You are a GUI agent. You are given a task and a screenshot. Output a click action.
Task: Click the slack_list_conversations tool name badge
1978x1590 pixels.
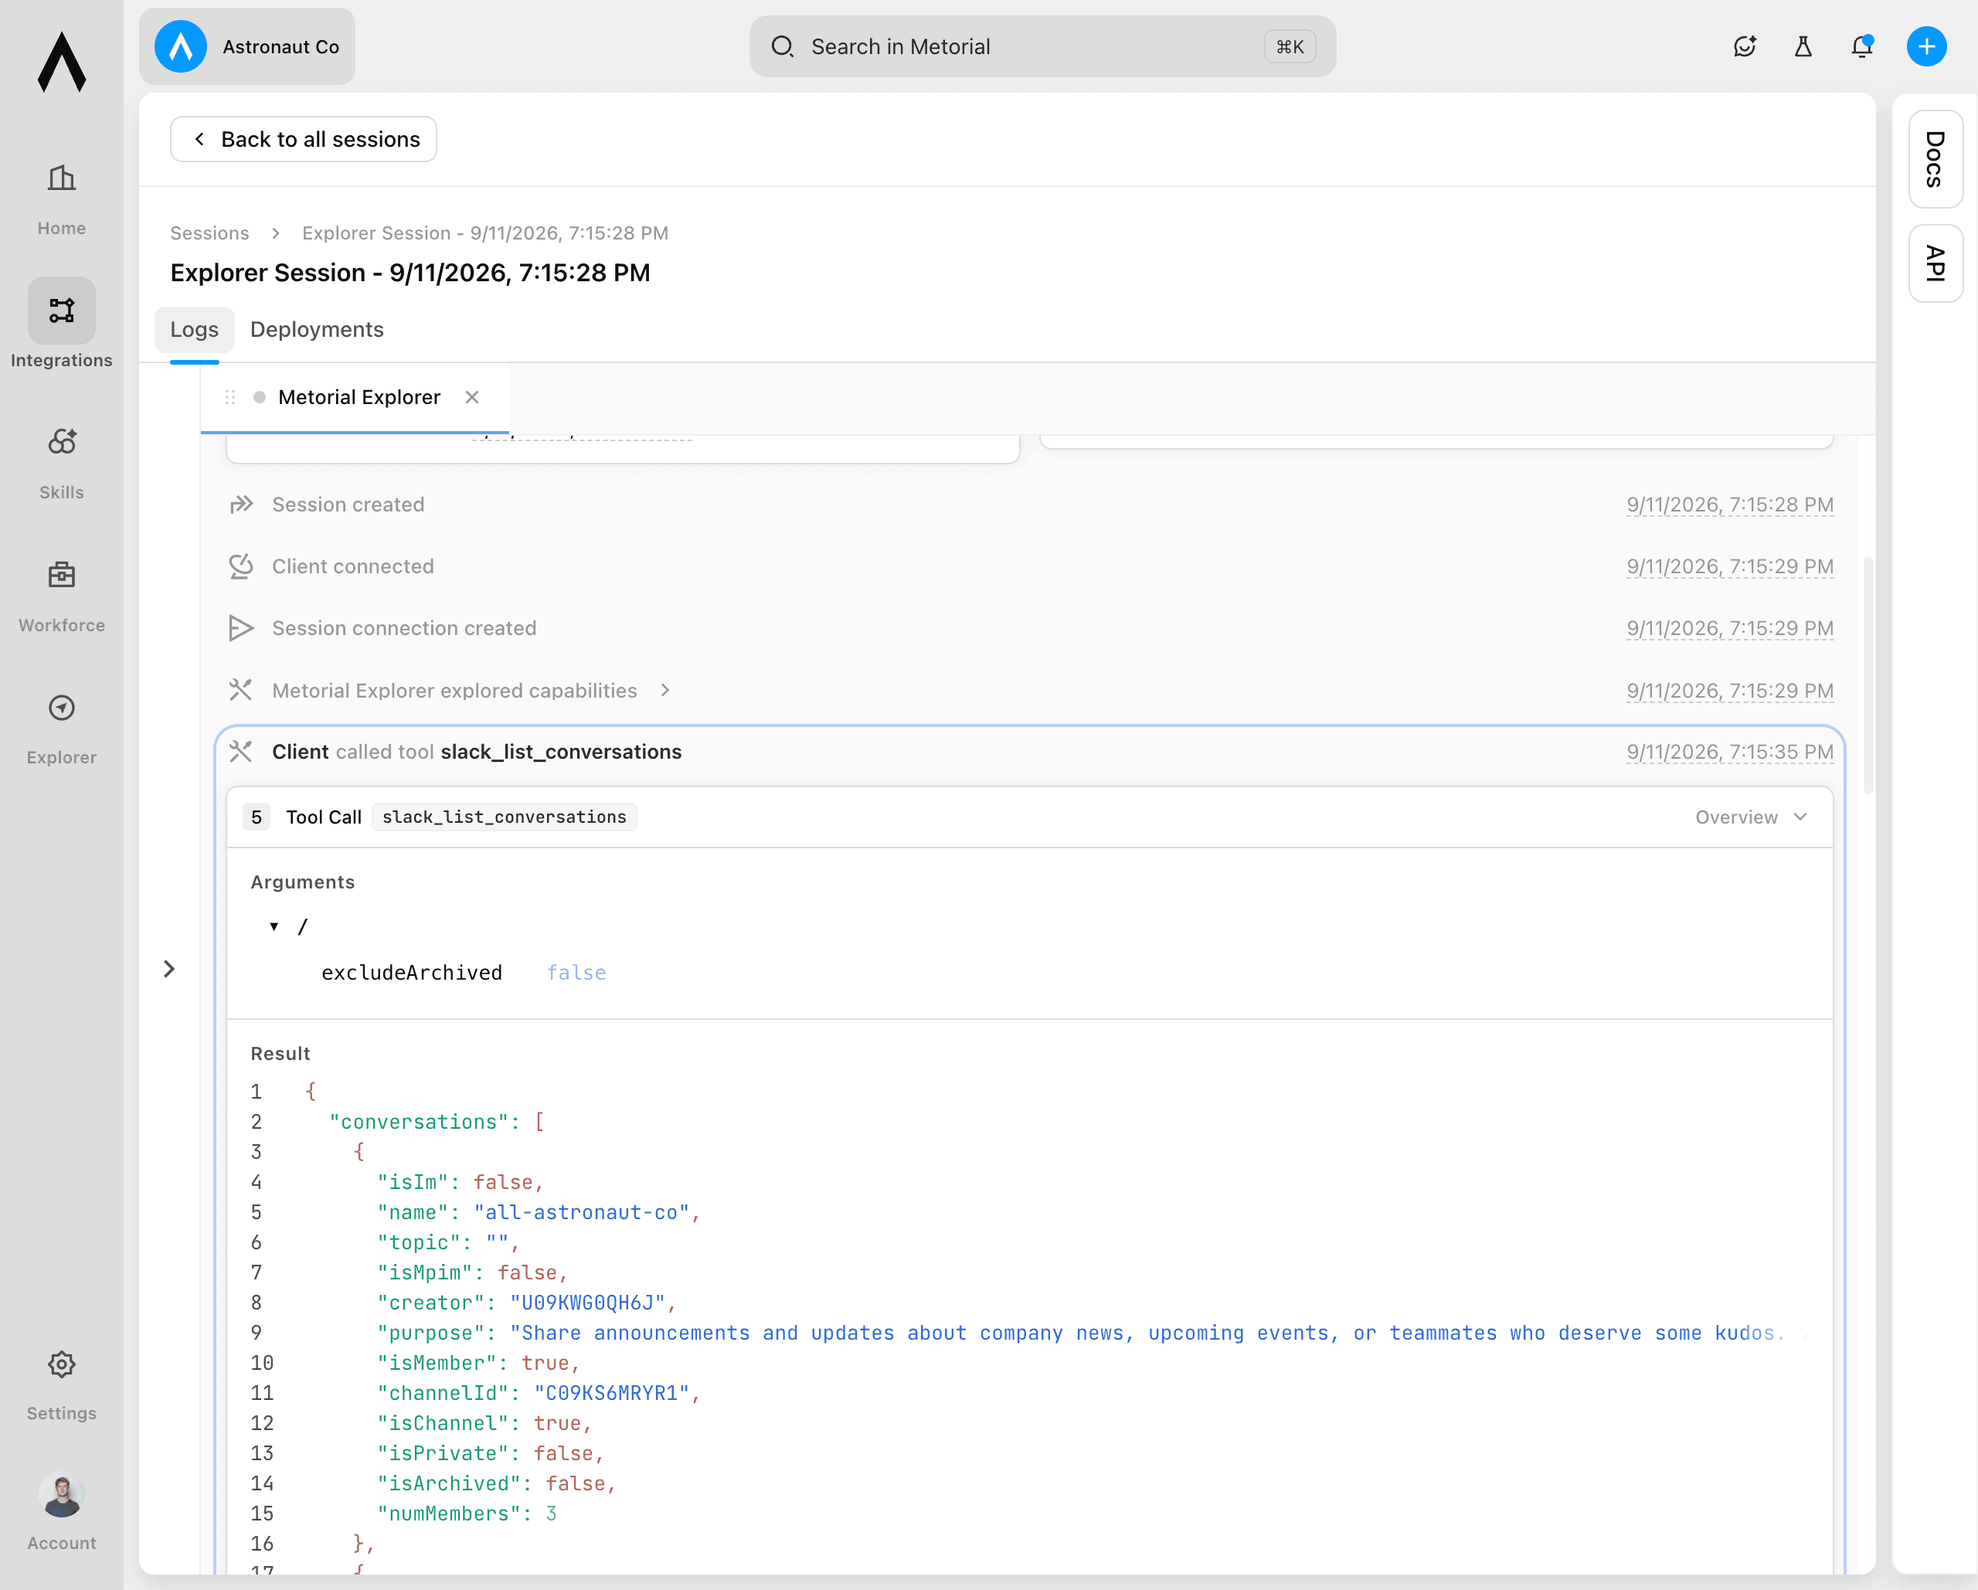[x=504, y=817]
